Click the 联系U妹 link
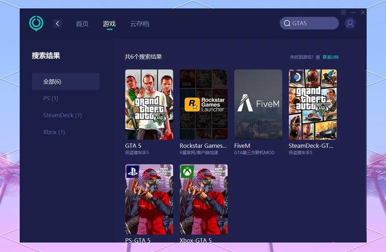386x252 pixels. click(330, 57)
